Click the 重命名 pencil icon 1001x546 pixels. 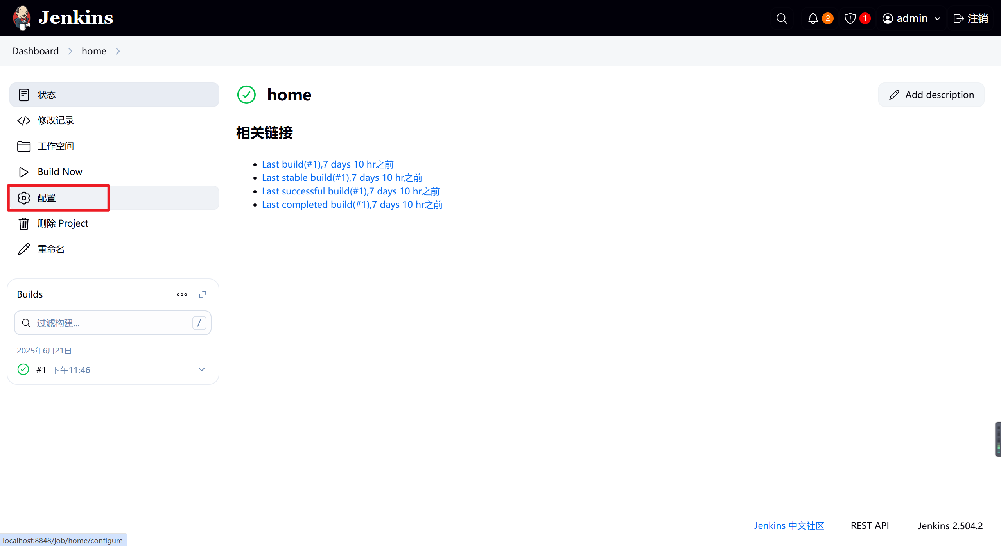click(x=24, y=249)
